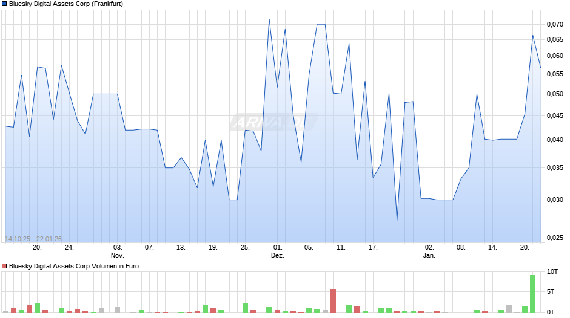Click the 'Bluesky Digital Assets Corp Volumen in Euro' label
570x318 pixels.
[x=74, y=266]
